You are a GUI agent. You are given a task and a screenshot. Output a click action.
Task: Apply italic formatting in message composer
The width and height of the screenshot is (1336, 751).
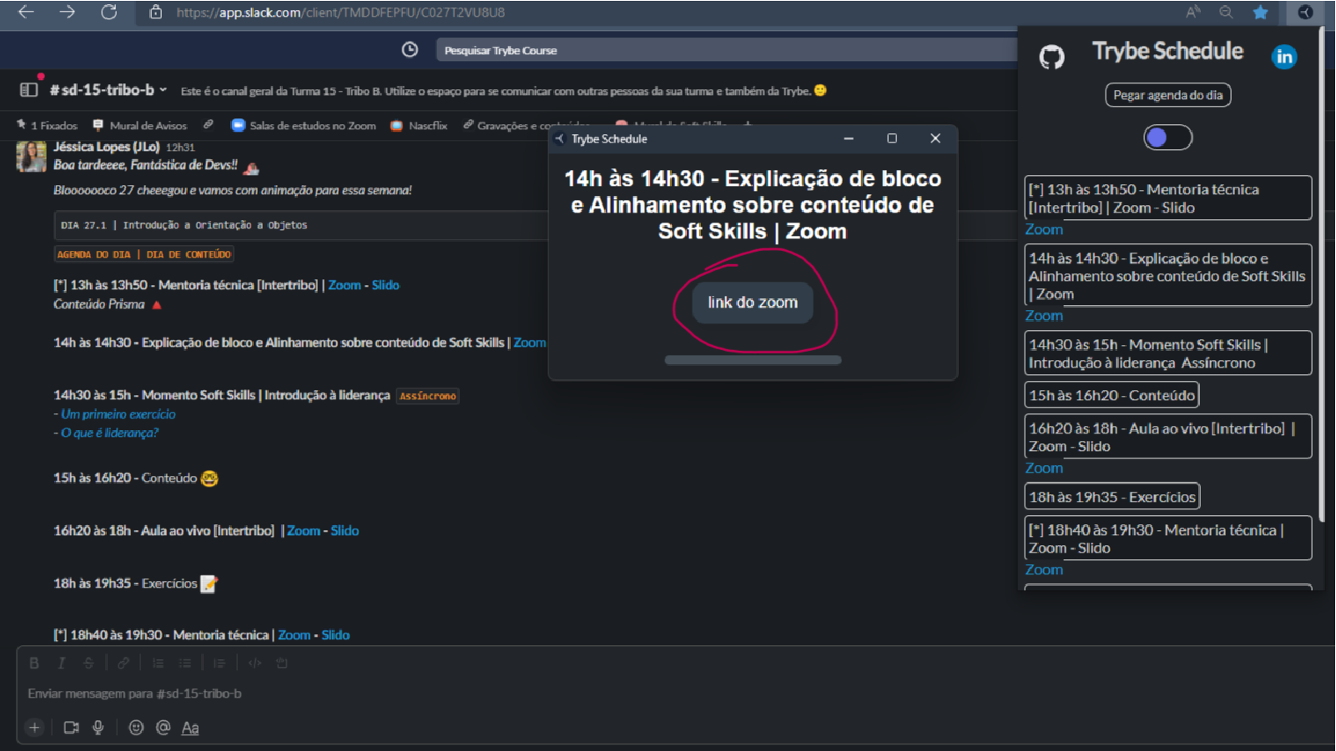[x=61, y=663]
